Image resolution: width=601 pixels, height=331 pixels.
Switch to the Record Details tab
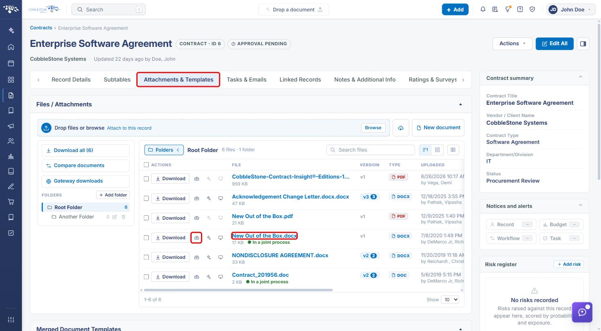tap(71, 79)
